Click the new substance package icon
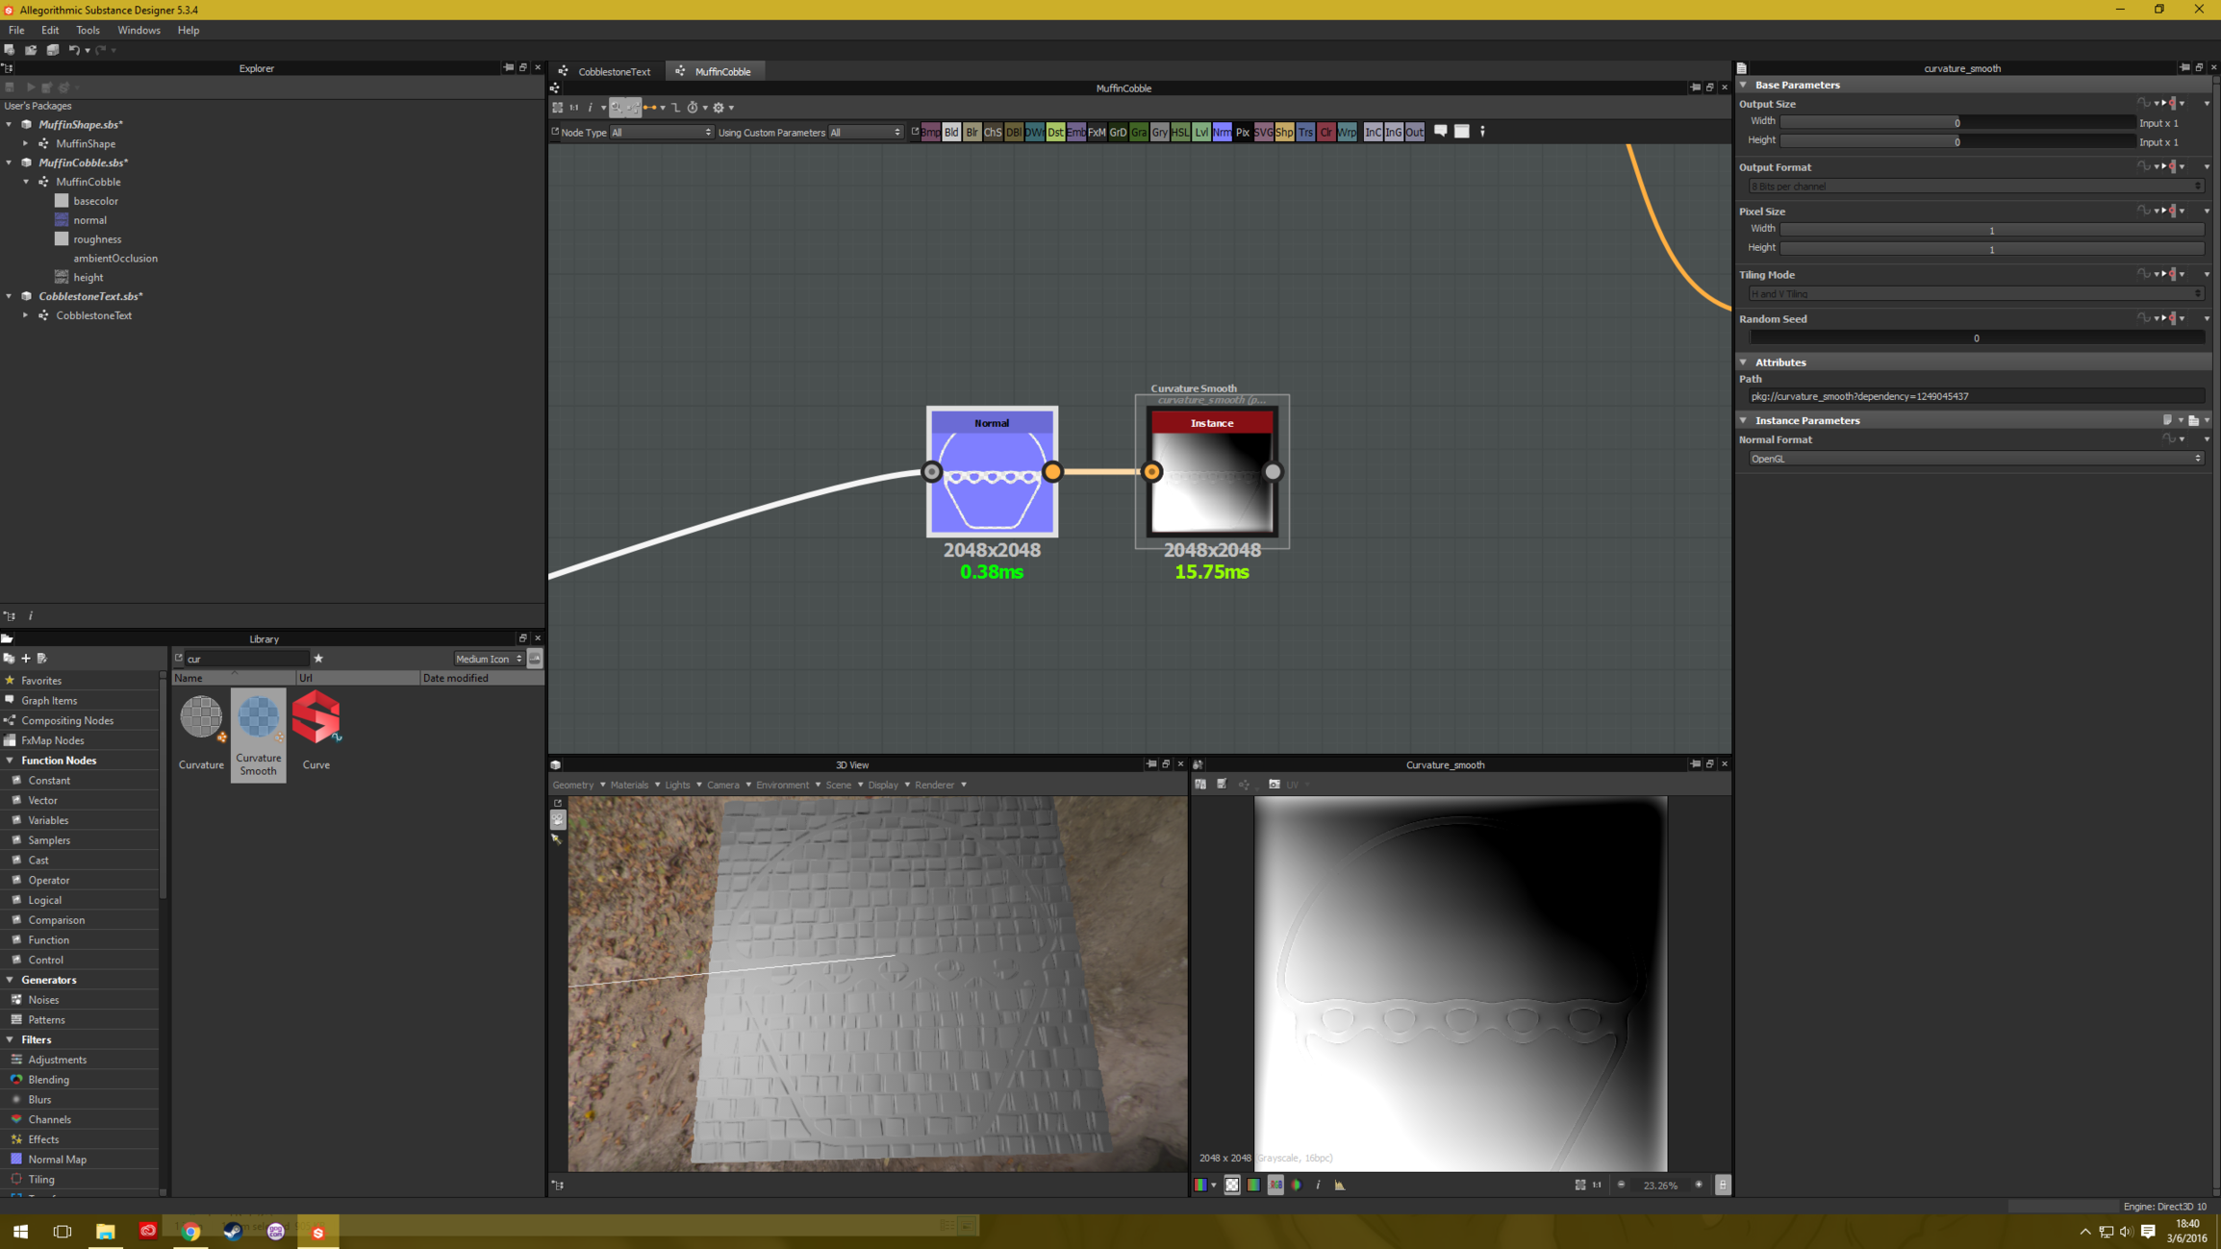Screen dimensions: 2221x1249 coord(10,50)
